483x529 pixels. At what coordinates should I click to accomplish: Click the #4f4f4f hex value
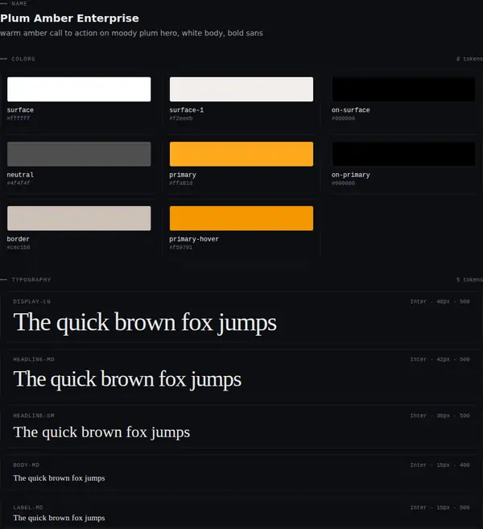pos(19,184)
